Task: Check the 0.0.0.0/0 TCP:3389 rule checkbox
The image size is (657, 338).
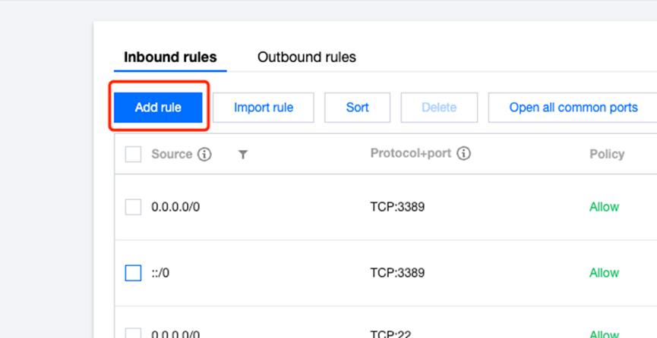Action: click(x=133, y=207)
